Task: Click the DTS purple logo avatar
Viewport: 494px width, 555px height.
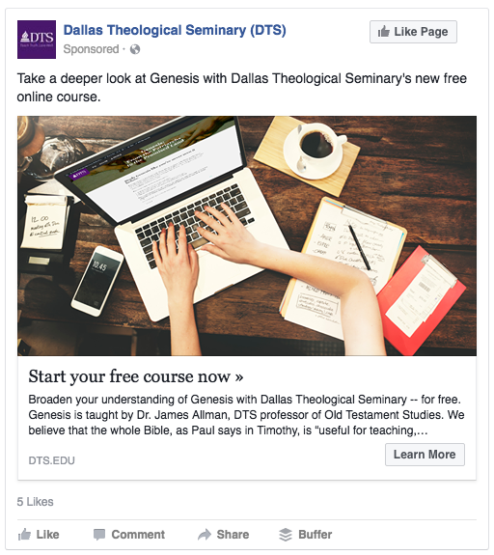Action: (x=37, y=40)
